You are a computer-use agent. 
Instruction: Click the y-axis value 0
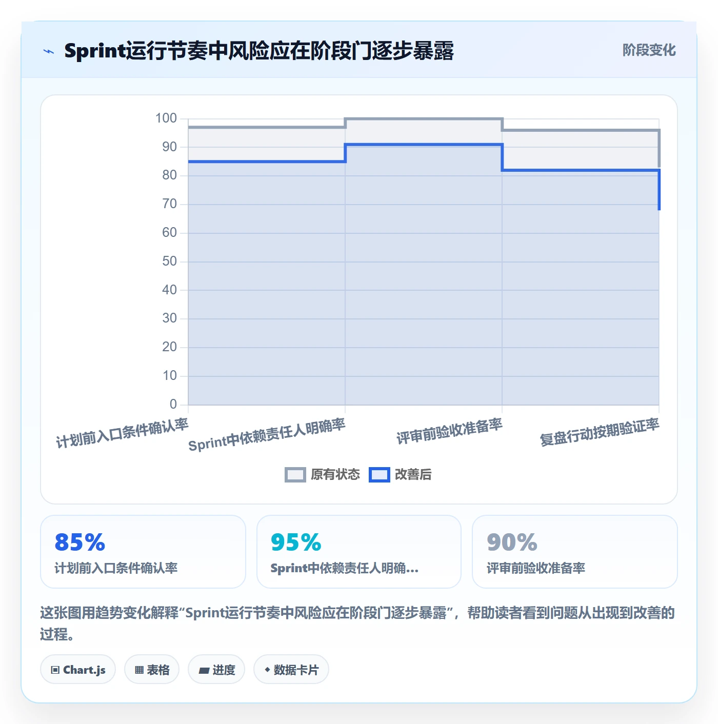[173, 405]
